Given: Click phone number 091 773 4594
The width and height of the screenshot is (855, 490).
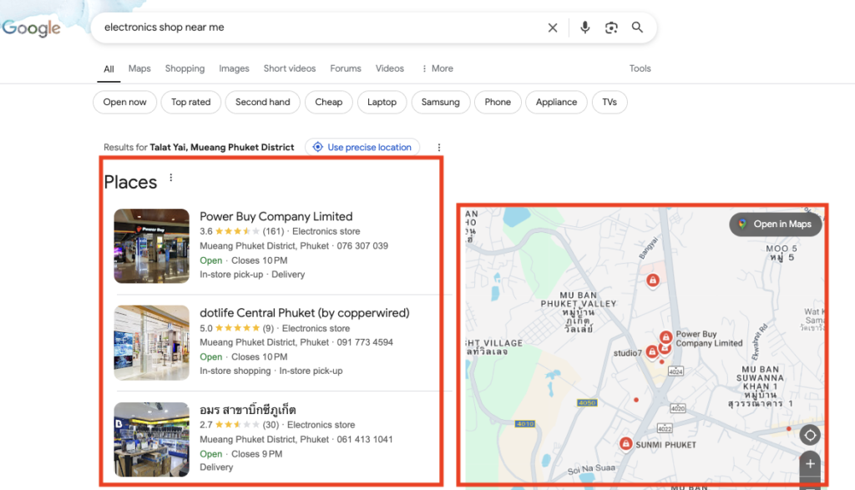Looking at the screenshot, I should point(365,342).
